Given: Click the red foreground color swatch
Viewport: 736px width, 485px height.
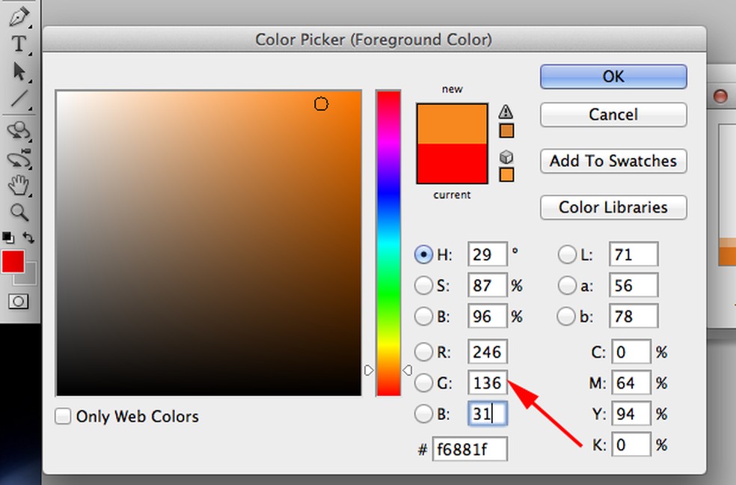Looking at the screenshot, I should [x=13, y=261].
